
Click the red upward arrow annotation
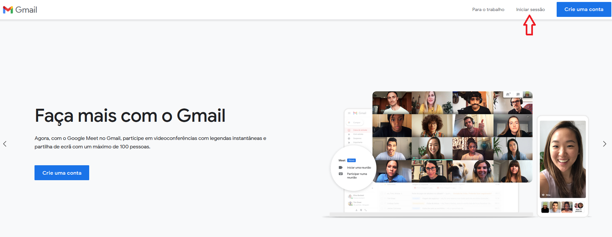(x=529, y=25)
